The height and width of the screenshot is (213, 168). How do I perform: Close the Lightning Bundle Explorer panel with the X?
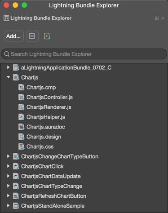(163, 18)
